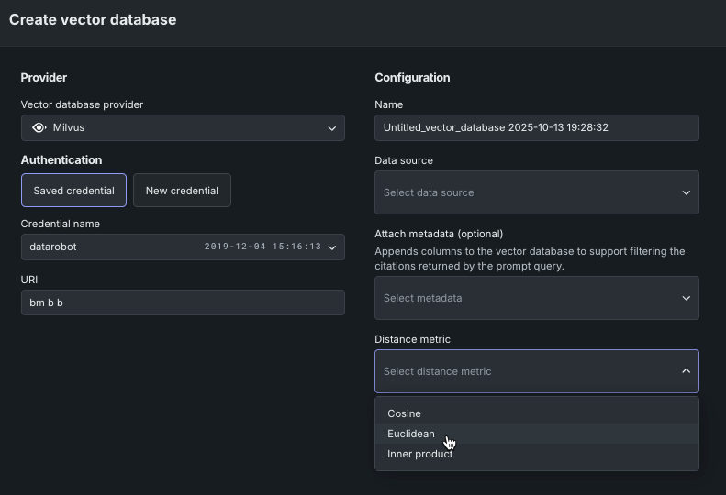Image resolution: width=726 pixels, height=495 pixels.
Task: Expand the vector database provider chevron
Action: coord(331,128)
